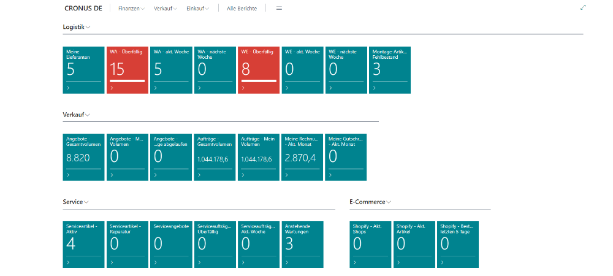Click the arrow on Shopify - Akt. Artikel tile
This screenshot has height=276, width=613.
tap(399, 263)
